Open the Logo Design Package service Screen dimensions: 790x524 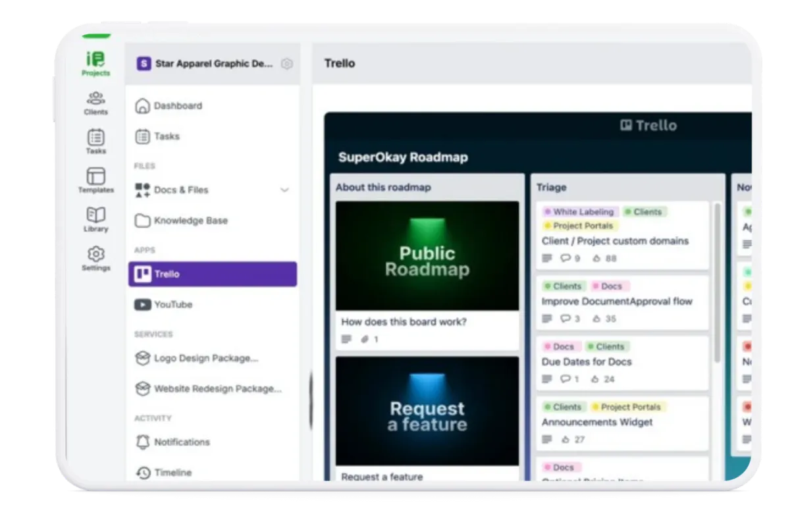(x=213, y=358)
